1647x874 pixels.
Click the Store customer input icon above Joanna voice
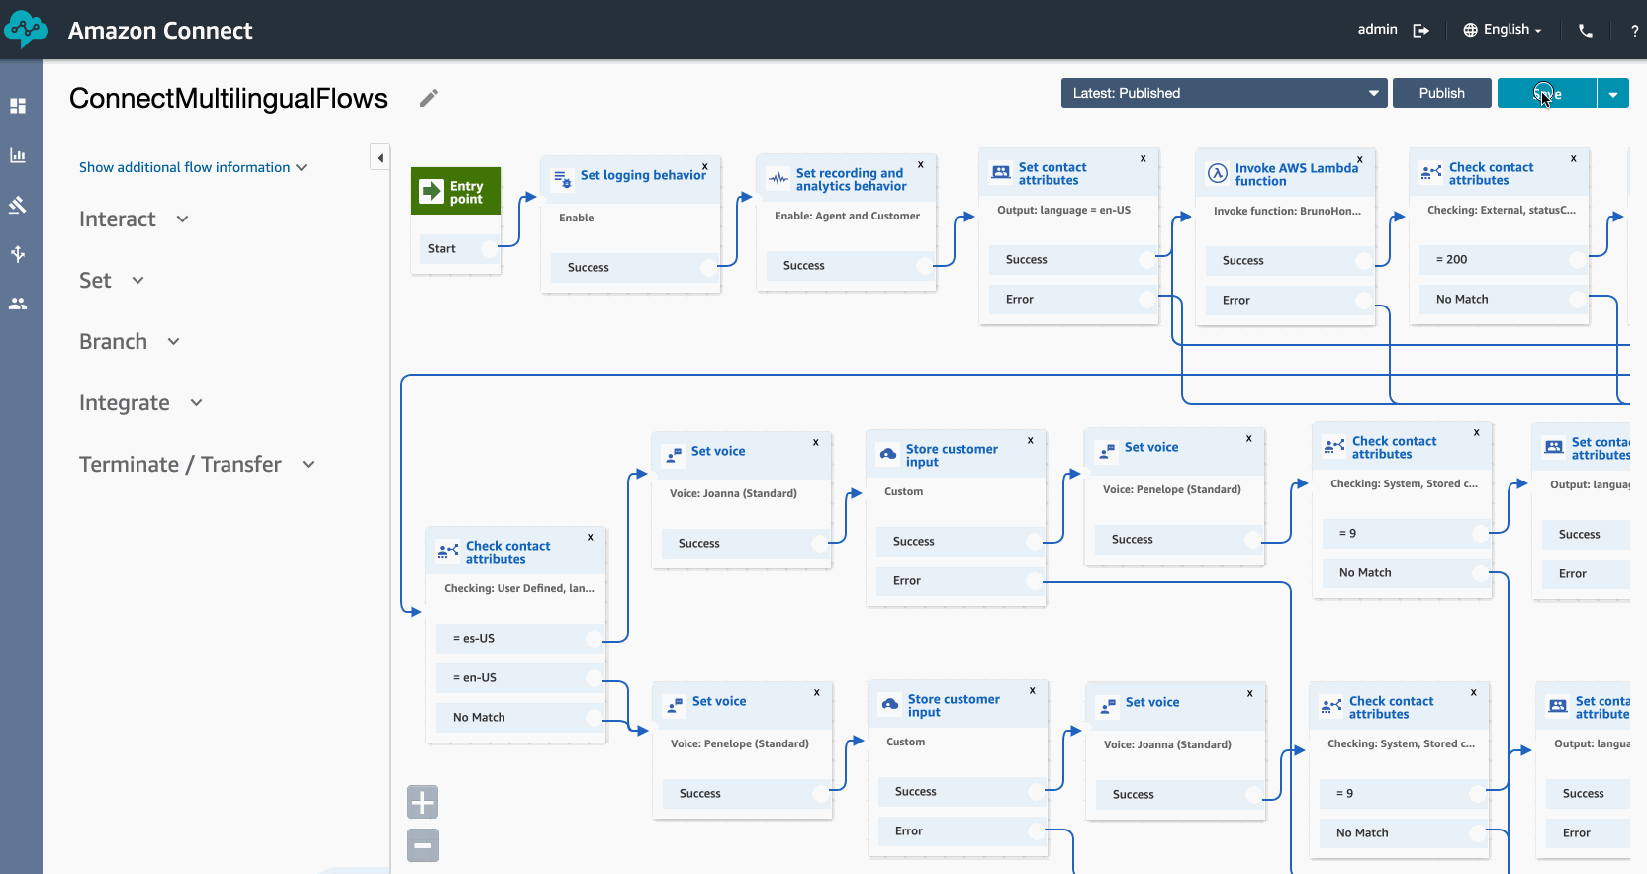coord(888,453)
